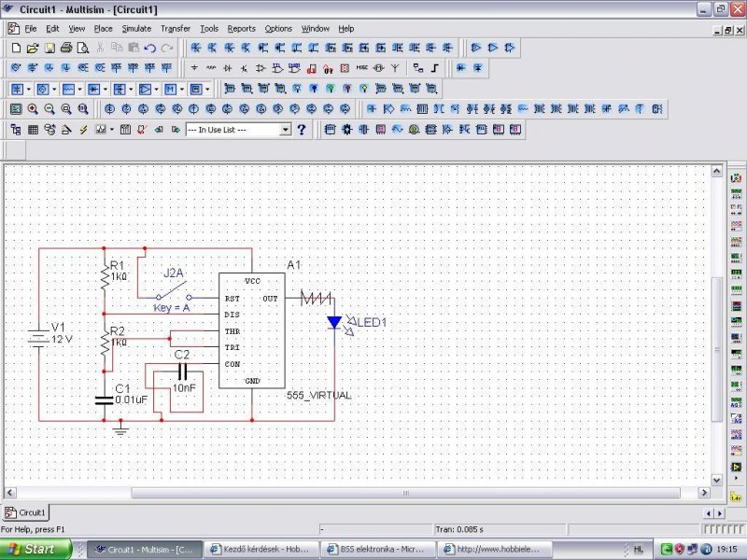The height and width of the screenshot is (560, 747).
Task: Select the multimeter instrument at top of the instrument bar
Action: (x=736, y=177)
